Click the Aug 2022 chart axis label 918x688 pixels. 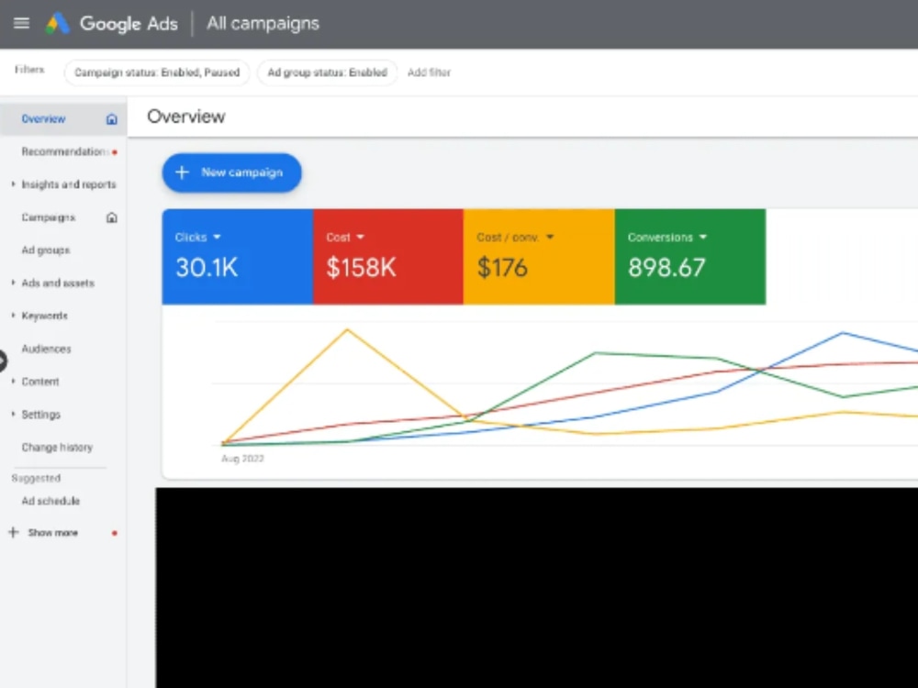pyautogui.click(x=242, y=459)
